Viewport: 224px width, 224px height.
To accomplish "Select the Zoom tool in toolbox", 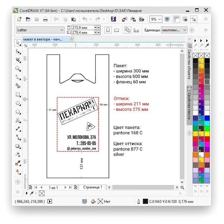I will [x=18, y=69].
